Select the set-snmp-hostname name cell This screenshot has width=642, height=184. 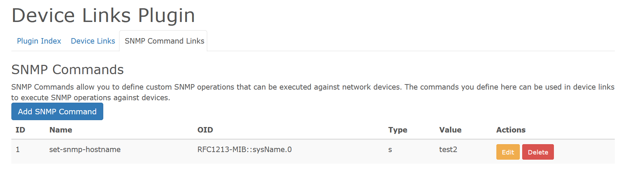point(85,150)
